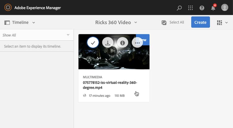Open the user profile avatar
233x128 pixels.
[x=225, y=7]
